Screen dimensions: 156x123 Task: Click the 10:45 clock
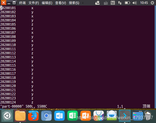point(144,3)
